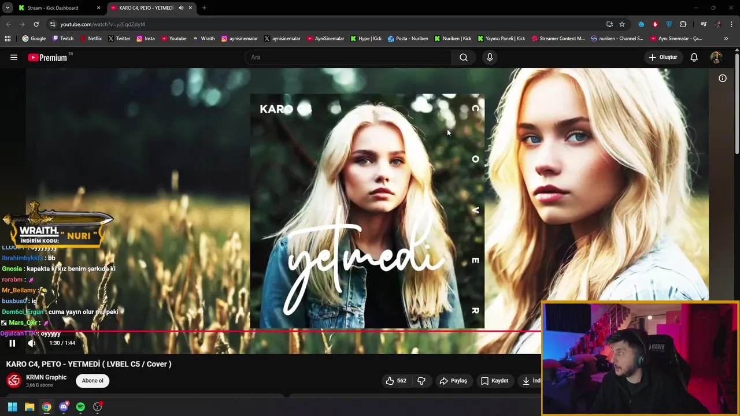Open install/cast icon in address bar
Screen dimensions: 740x416
(609, 24)
